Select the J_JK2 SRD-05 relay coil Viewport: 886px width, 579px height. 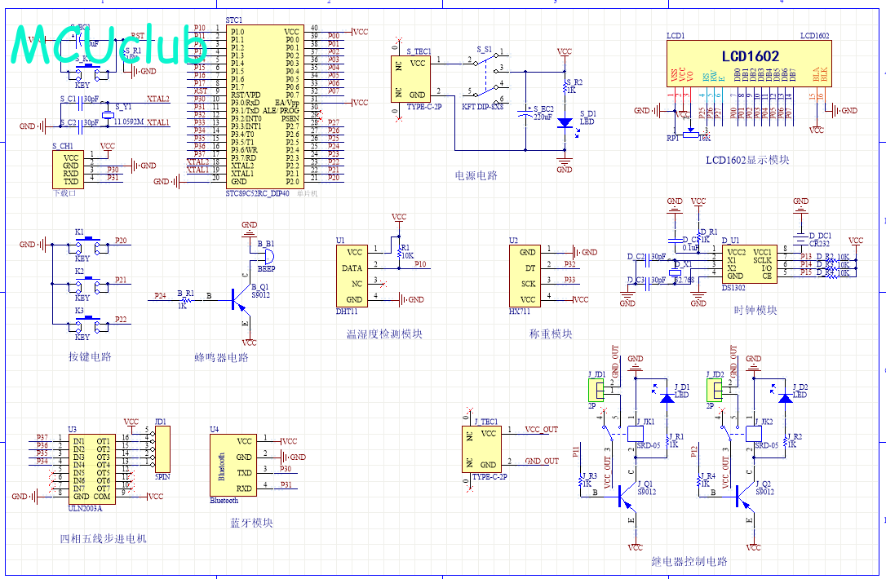tap(754, 434)
